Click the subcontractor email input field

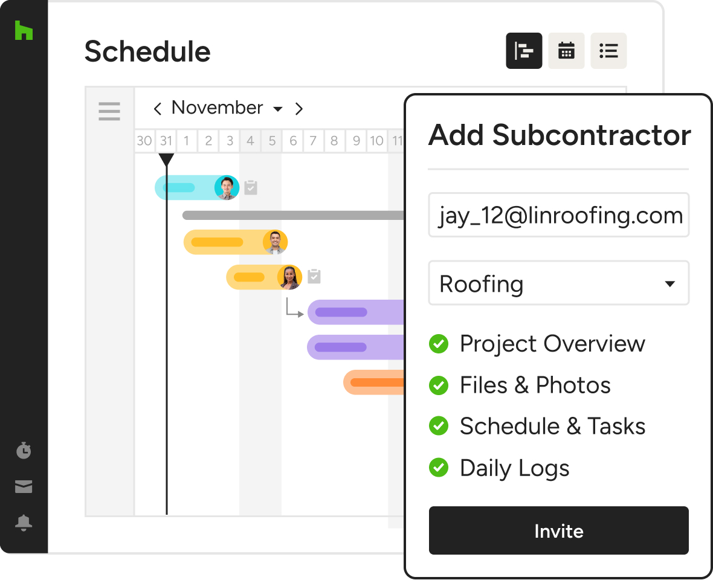click(x=558, y=214)
